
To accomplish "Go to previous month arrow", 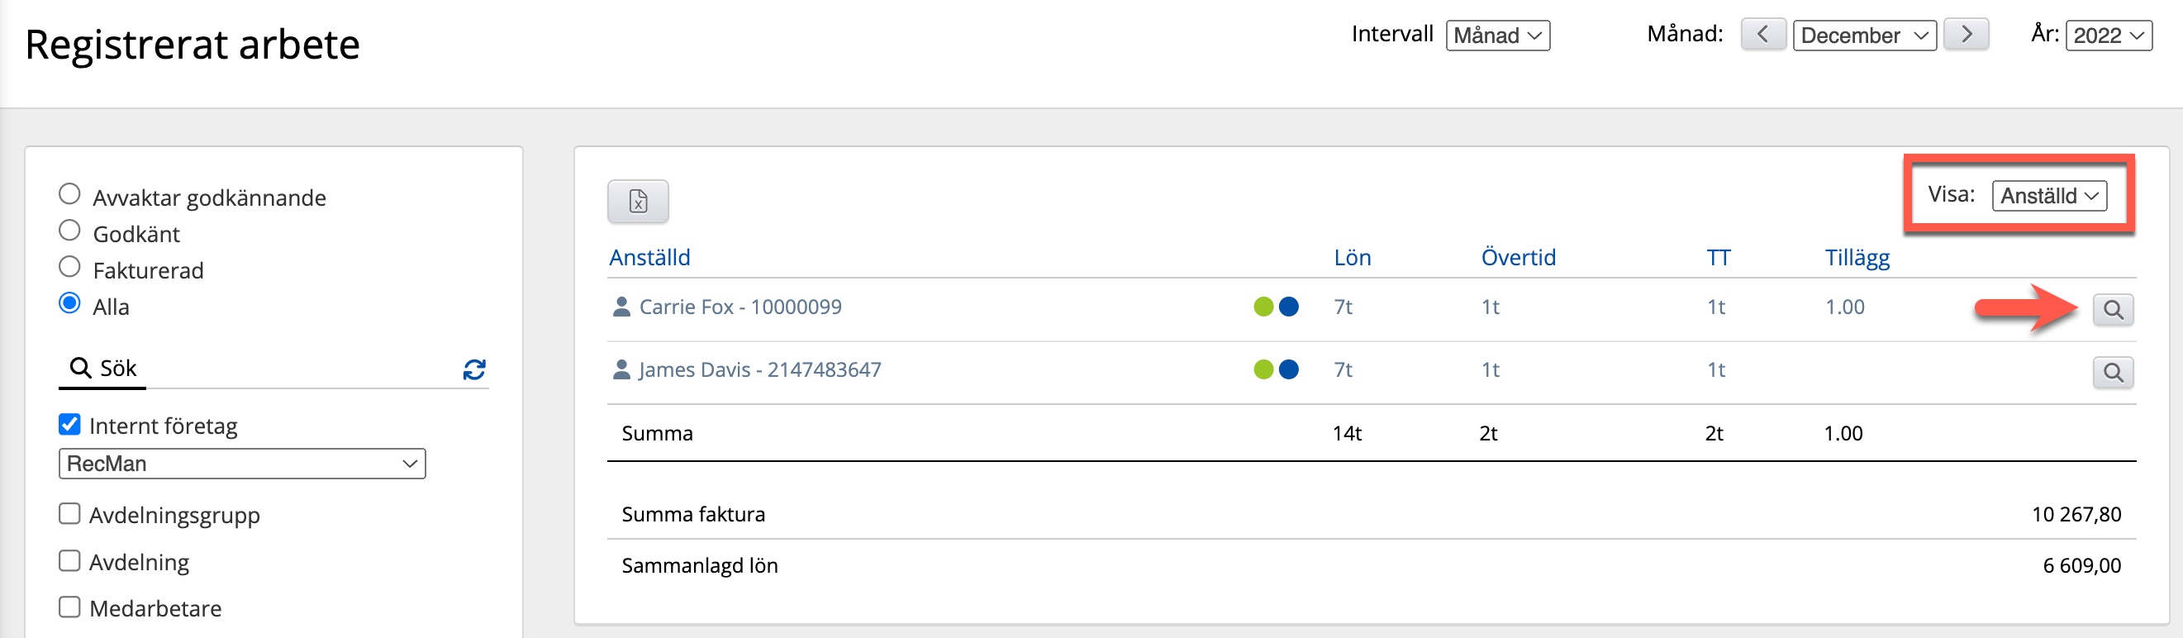I will [1762, 35].
